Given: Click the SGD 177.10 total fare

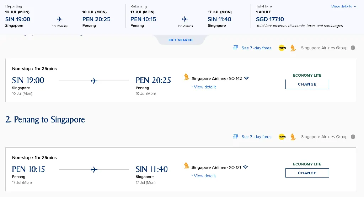Looking at the screenshot, I should pyautogui.click(x=270, y=19).
